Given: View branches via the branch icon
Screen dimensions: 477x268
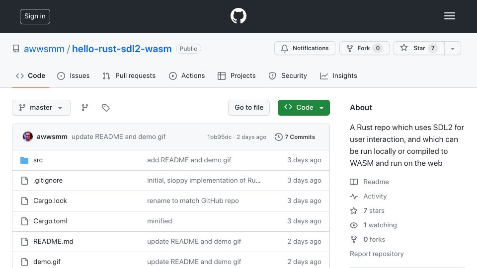Looking at the screenshot, I should click(x=85, y=108).
